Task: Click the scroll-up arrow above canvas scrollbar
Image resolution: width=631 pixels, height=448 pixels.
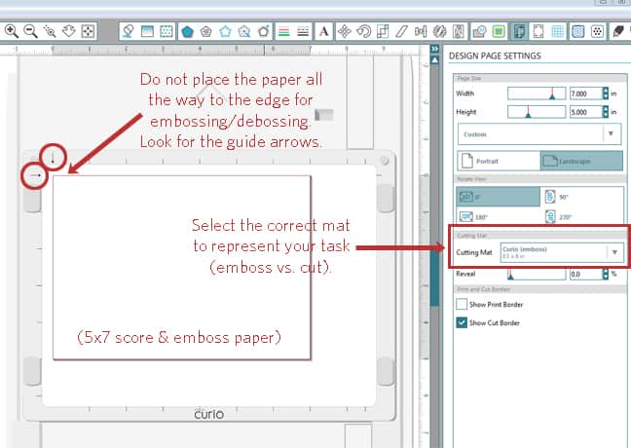Action: pos(434,60)
